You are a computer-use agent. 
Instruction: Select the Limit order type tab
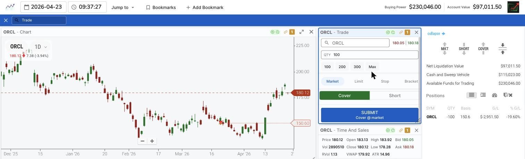click(359, 81)
